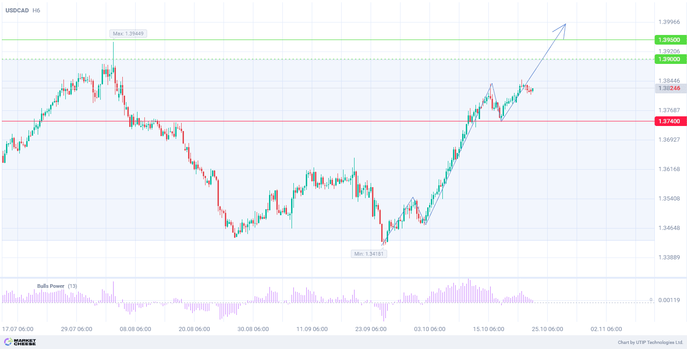Viewport: 687px width, 349px height.
Task: Click the green 1.39500 price tag
Action: pyautogui.click(x=669, y=40)
